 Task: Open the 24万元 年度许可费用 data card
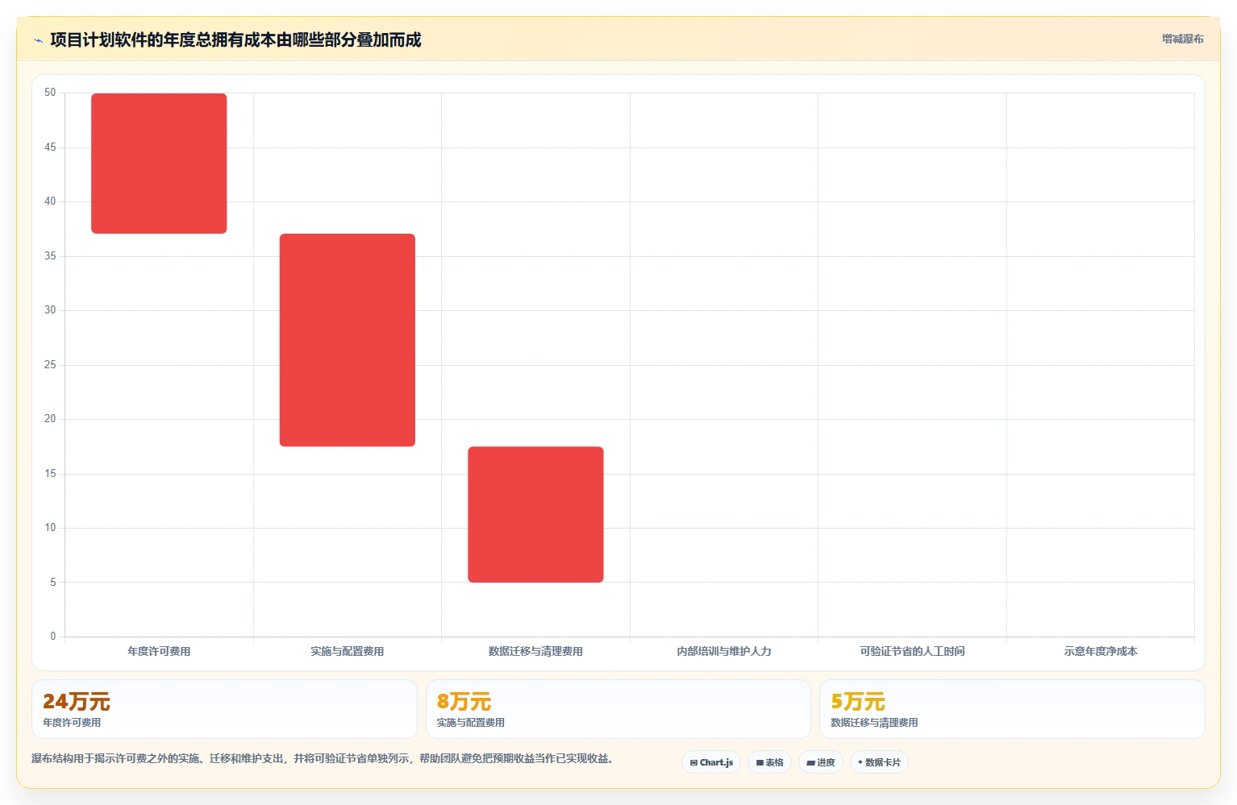(x=224, y=709)
